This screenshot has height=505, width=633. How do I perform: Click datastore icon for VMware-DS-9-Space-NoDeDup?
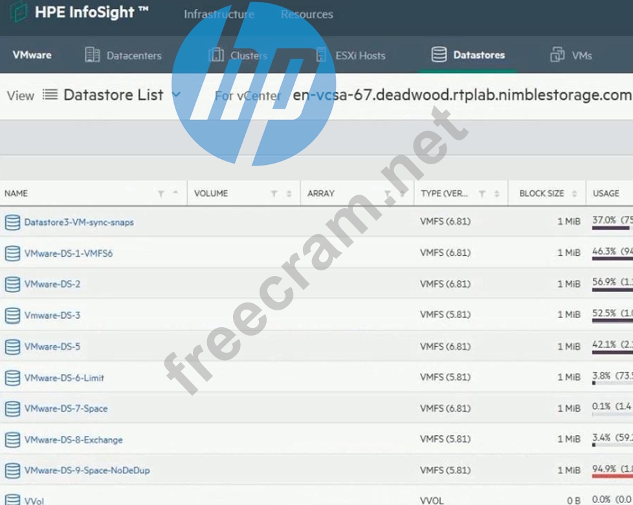click(12, 471)
